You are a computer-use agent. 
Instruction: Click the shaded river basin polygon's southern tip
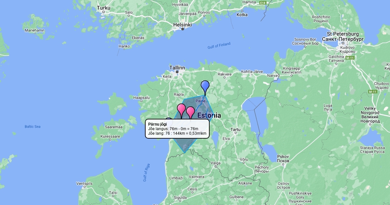tap(185, 153)
